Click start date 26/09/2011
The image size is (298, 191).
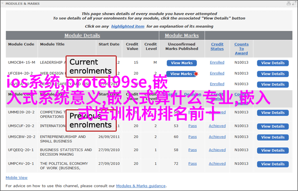coord(109,137)
